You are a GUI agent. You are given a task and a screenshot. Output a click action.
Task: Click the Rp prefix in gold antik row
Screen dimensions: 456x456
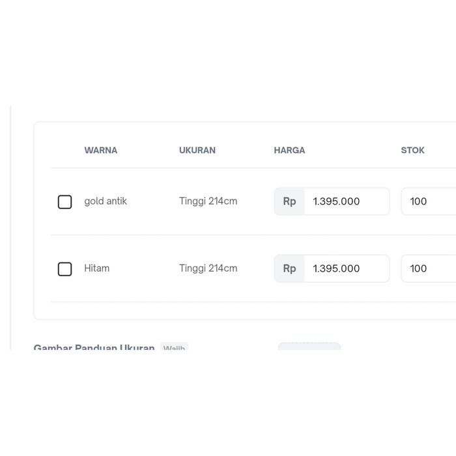[289, 202]
